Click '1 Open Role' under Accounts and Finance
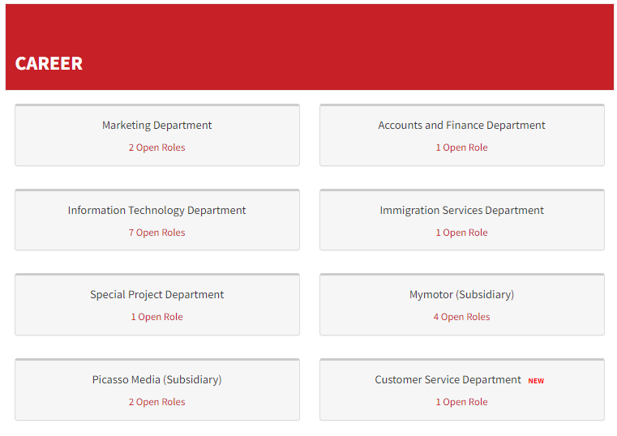This screenshot has height=436, width=617. 461,147
